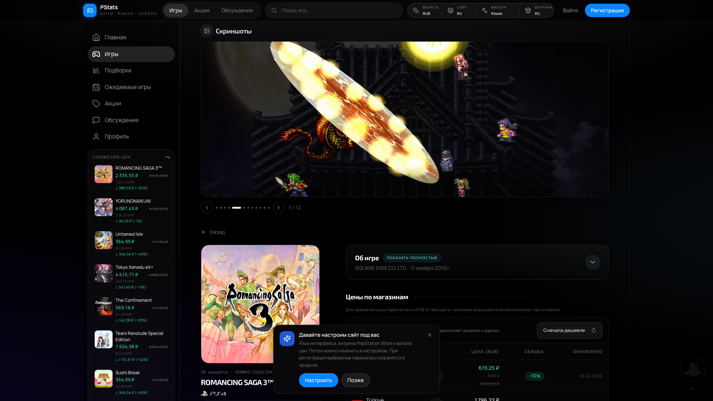This screenshot has height=401, width=713.
Task: Click Показать полностью badge
Action: tap(412, 258)
